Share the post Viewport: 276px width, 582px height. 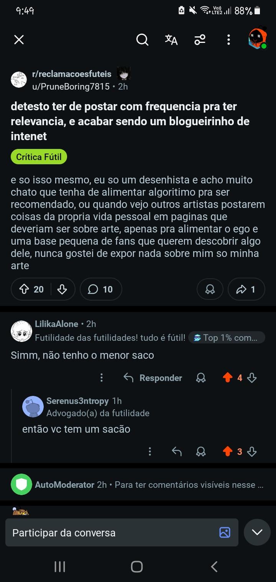[x=246, y=289]
